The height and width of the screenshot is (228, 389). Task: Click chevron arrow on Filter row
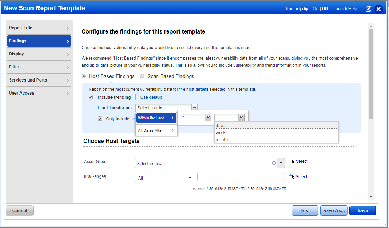click(x=68, y=67)
